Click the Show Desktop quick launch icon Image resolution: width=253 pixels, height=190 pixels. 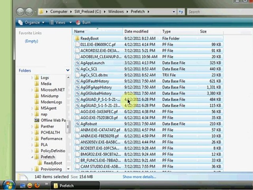pos(22,186)
